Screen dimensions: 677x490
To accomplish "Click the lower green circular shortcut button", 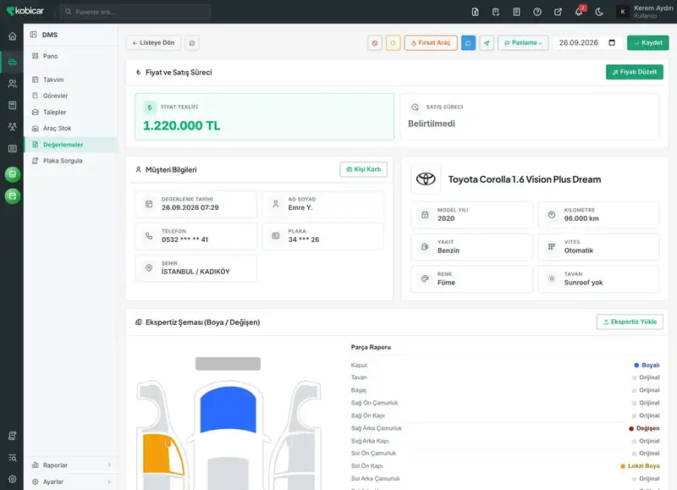I will point(13,196).
